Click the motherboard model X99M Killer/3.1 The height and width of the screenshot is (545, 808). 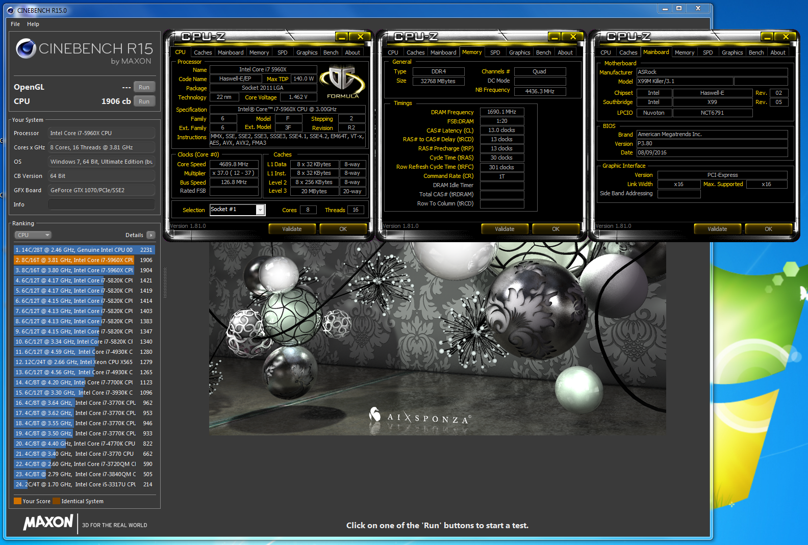tap(685, 81)
